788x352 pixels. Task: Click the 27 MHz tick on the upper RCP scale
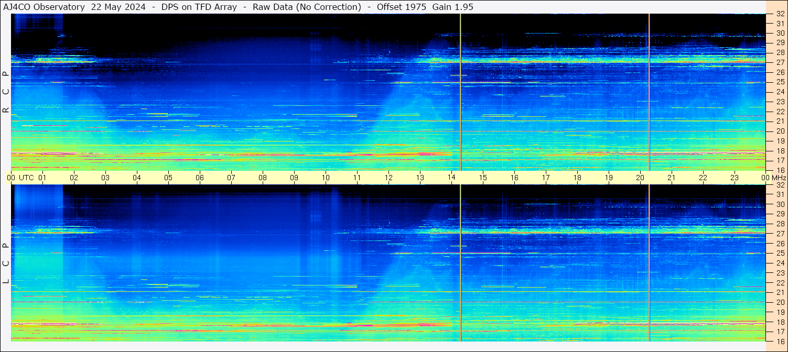pos(780,63)
